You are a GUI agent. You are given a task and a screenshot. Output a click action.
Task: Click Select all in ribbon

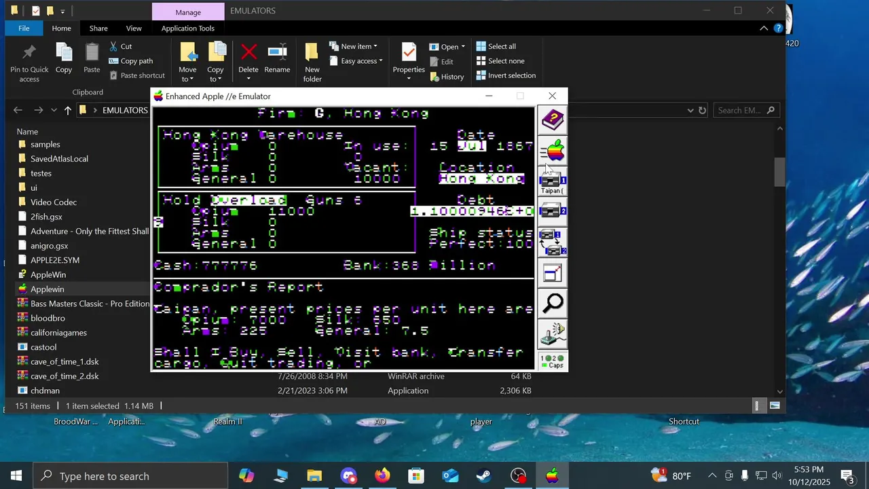click(496, 46)
